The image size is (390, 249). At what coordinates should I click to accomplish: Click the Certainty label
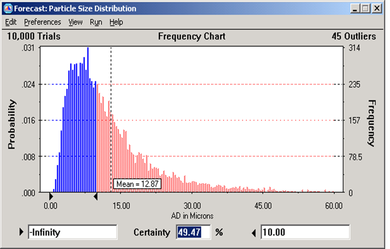(152, 232)
